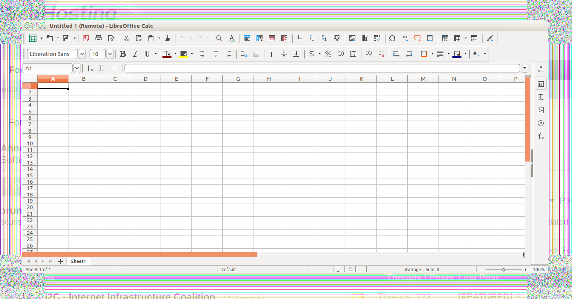572x299 pixels.
Task: Toggle Wrap Text button
Action: tap(243, 54)
